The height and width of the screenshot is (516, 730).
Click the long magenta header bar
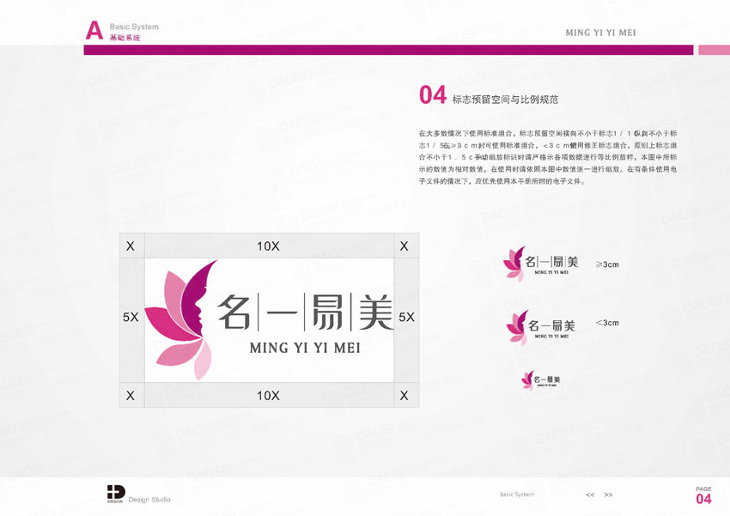[388, 50]
